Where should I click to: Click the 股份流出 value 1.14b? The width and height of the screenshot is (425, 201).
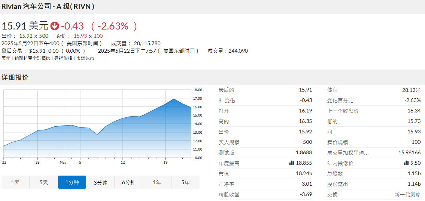[x=414, y=184]
